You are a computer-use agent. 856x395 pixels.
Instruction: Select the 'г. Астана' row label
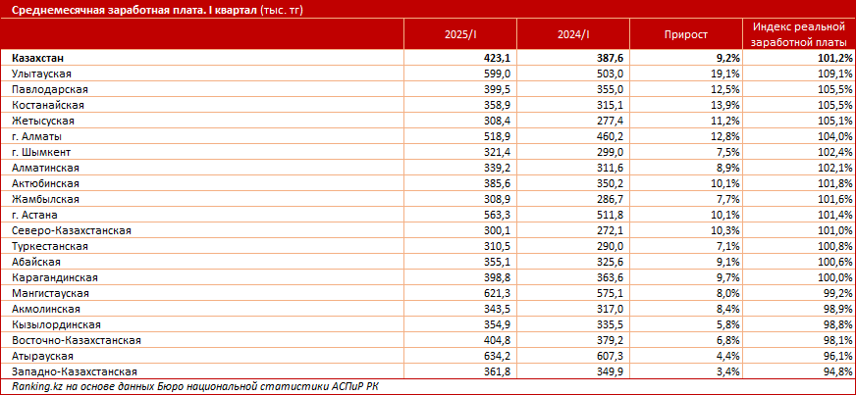click(x=33, y=215)
